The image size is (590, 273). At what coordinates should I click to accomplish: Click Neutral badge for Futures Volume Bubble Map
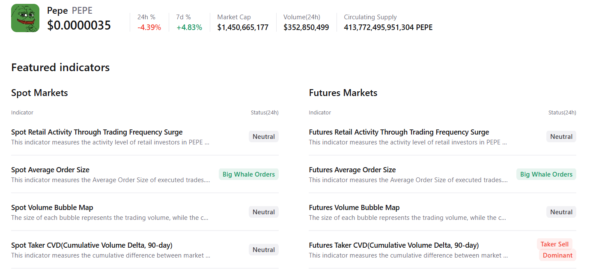[561, 212]
